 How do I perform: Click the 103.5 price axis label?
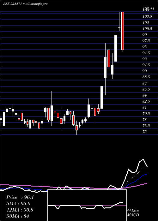pyautogui.click(x=147, y=16)
